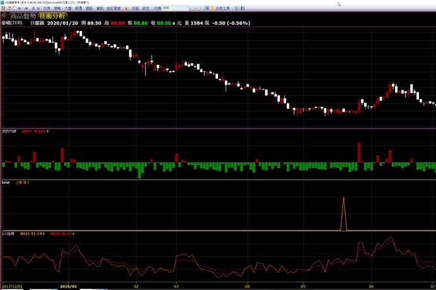Screen dimensions: 436x290
Task: Click the round icon left of 商品盤勢 tab
Action: point(4,16)
